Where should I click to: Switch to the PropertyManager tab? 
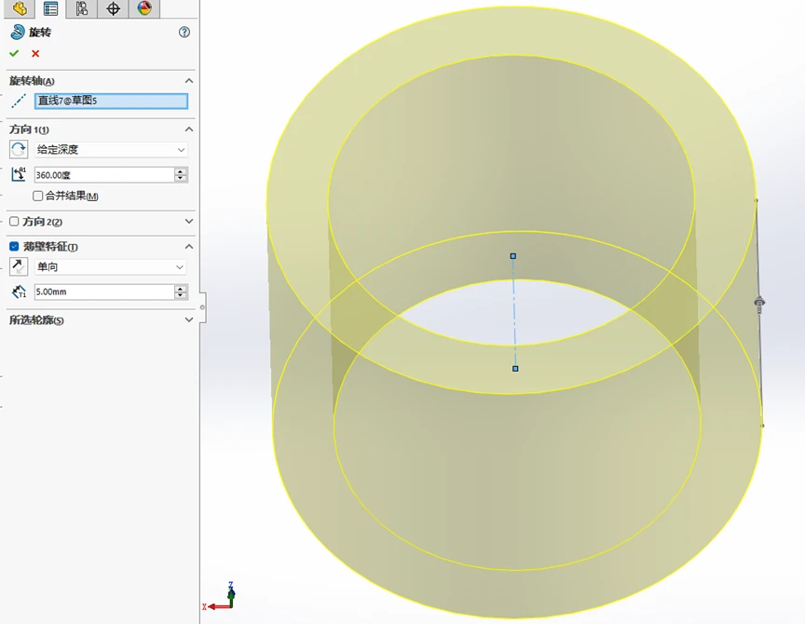point(50,8)
